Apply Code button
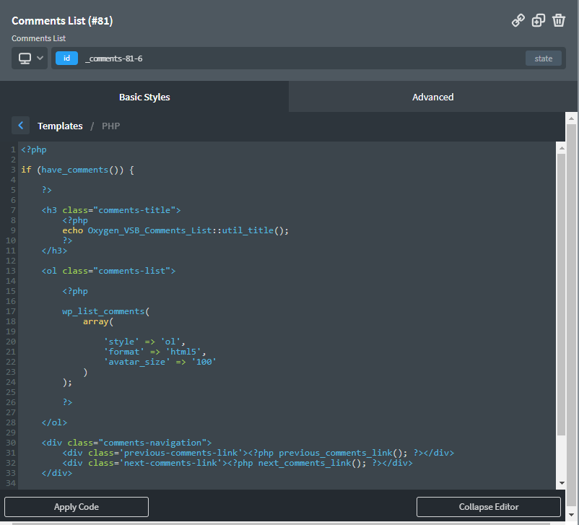 click(x=77, y=506)
